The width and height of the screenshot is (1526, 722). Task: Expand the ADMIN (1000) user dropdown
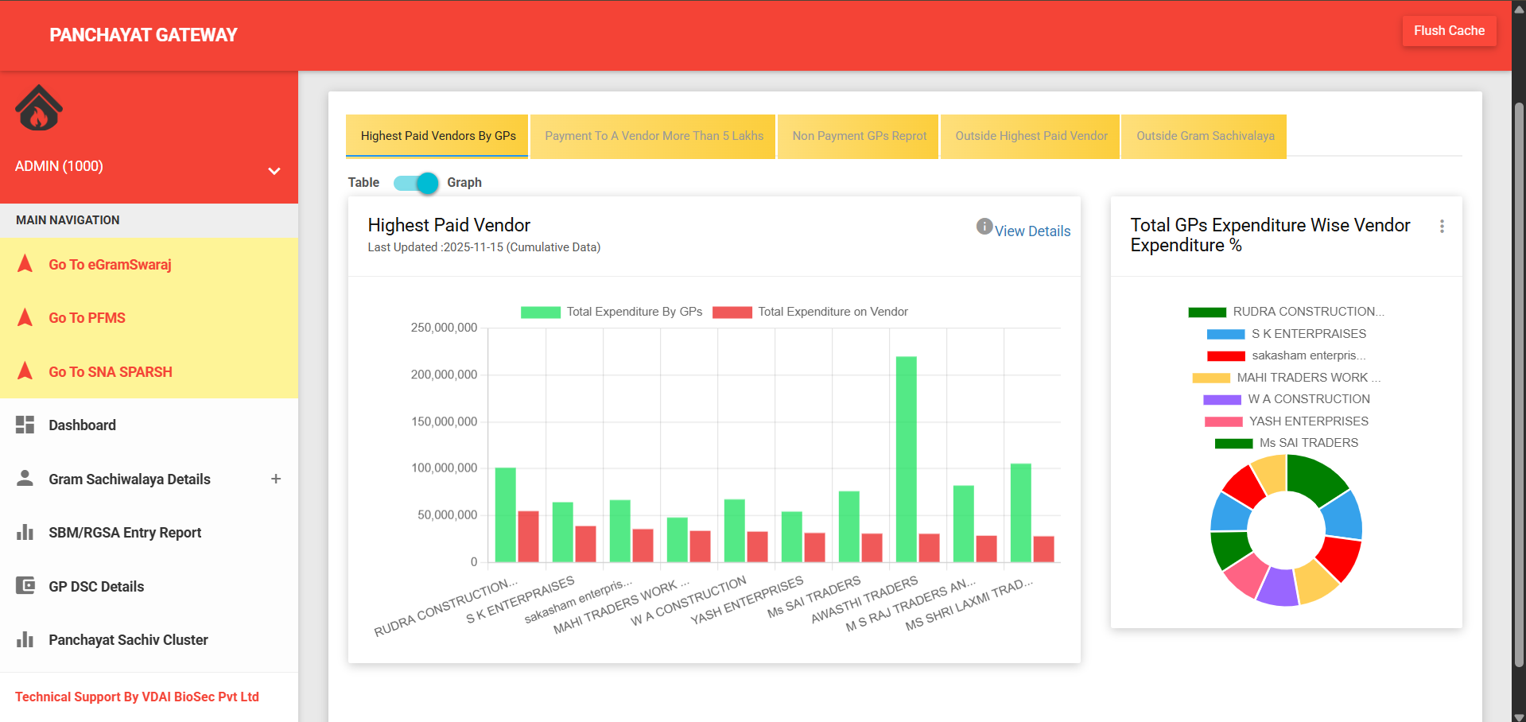pos(274,171)
